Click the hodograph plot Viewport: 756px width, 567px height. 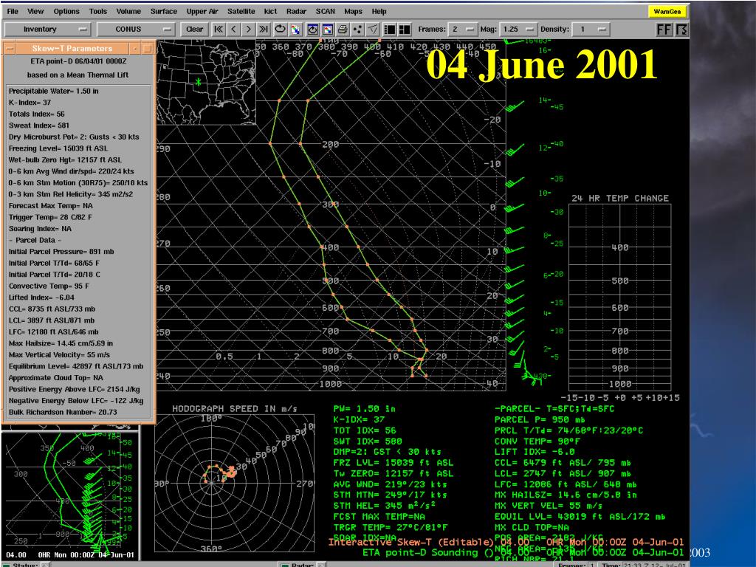(234, 482)
